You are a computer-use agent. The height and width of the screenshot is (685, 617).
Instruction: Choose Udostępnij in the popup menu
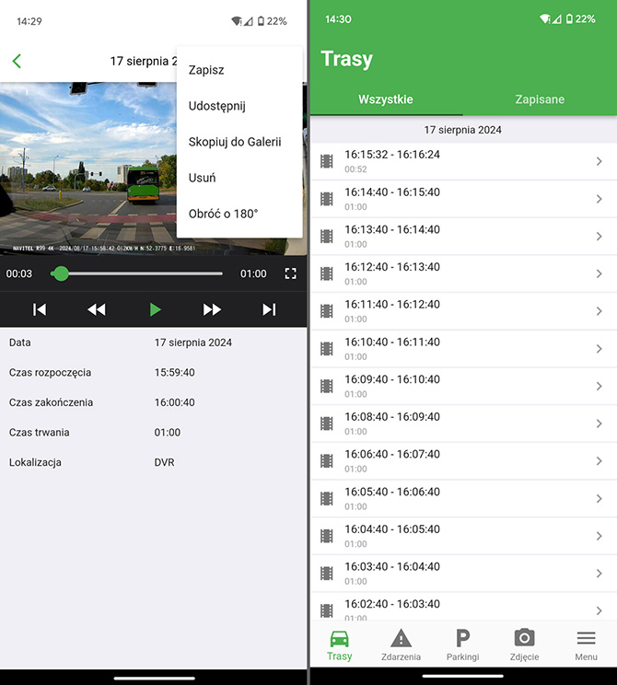coord(217,106)
